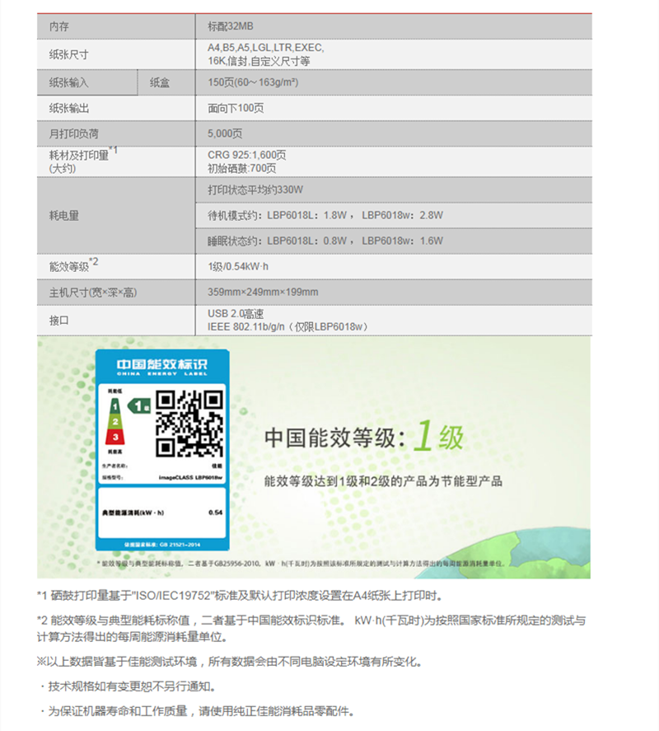
Task: Click footnote *2 about 能效等级
Action: tap(311, 629)
